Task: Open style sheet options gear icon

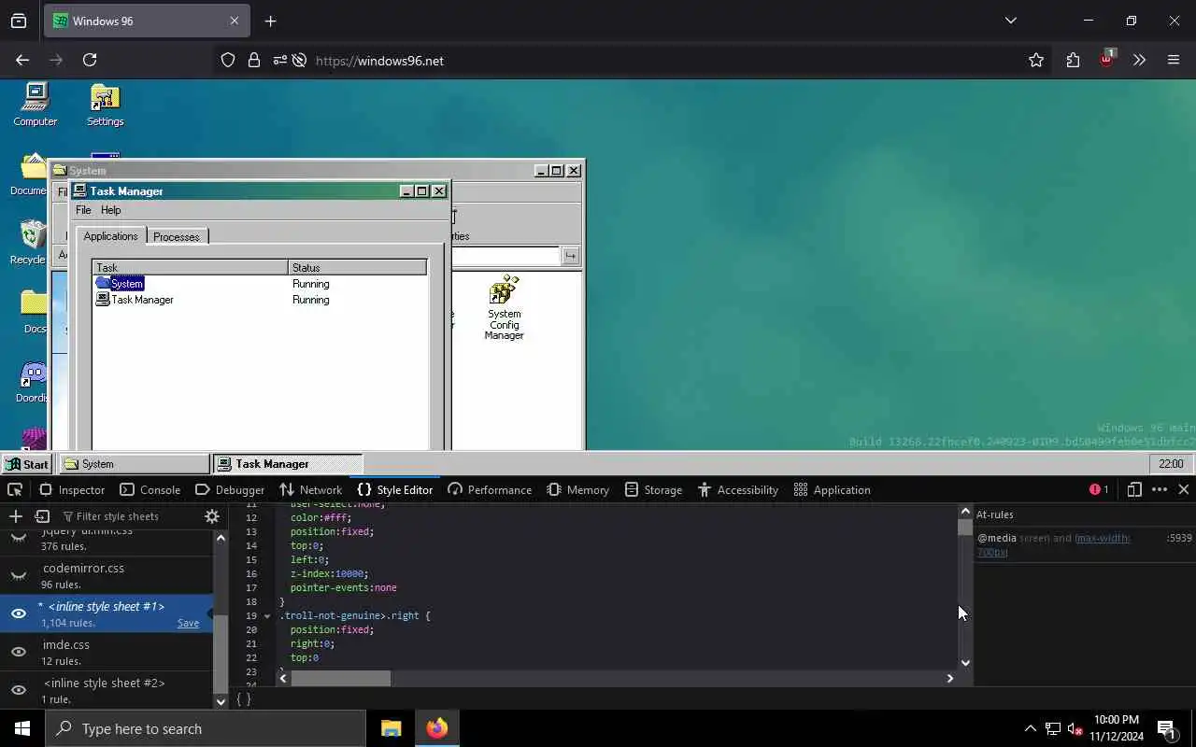Action: (212, 516)
